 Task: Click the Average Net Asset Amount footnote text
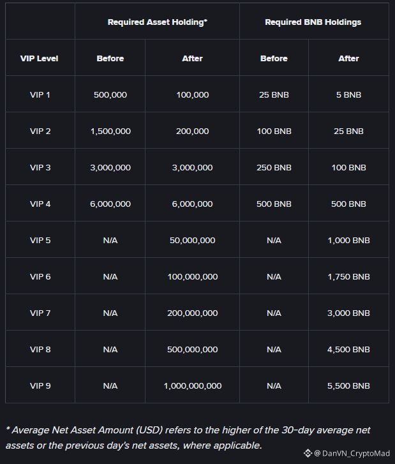(x=188, y=438)
